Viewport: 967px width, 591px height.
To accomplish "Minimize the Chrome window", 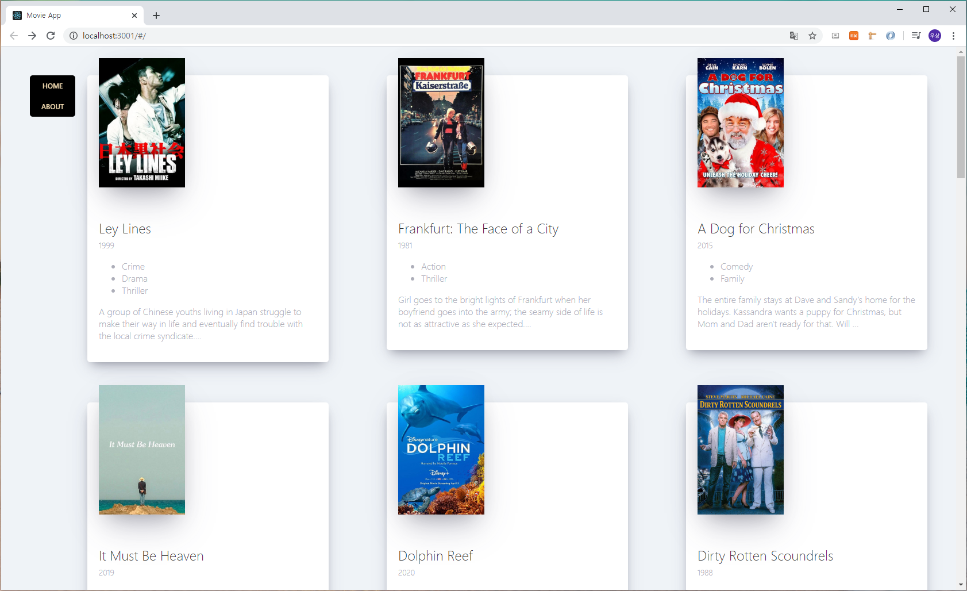I will 900,9.
